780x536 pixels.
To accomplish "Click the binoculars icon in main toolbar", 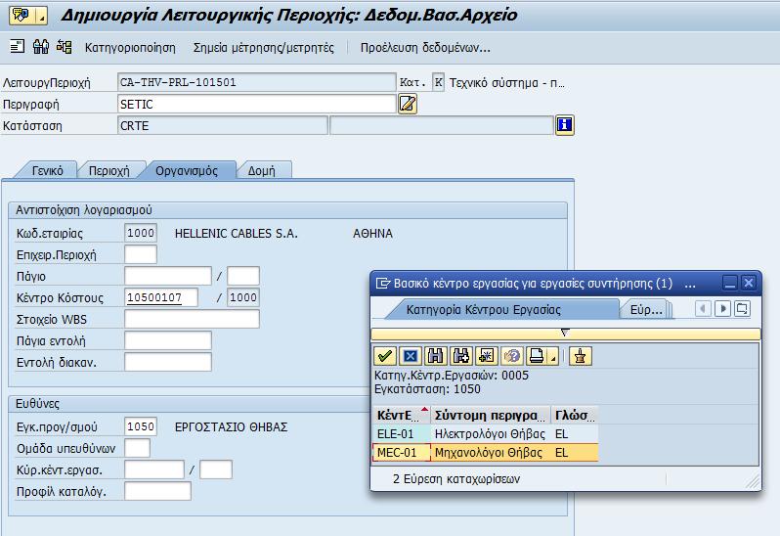I will pos(41,47).
